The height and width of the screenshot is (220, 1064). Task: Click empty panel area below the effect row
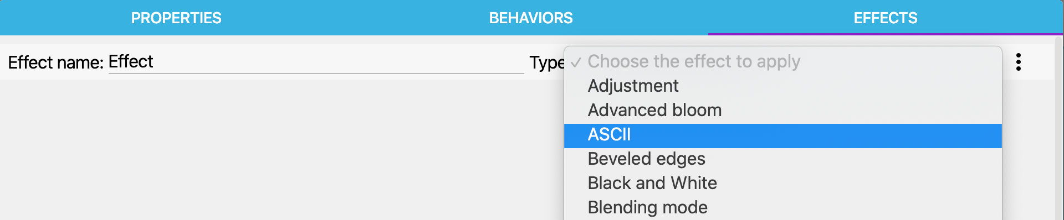pyautogui.click(x=277, y=149)
